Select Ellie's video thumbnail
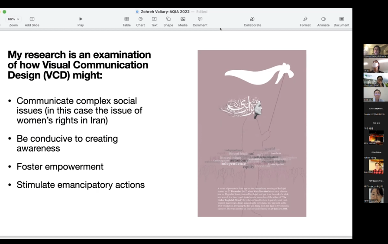The image size is (388, 244). (x=375, y=94)
